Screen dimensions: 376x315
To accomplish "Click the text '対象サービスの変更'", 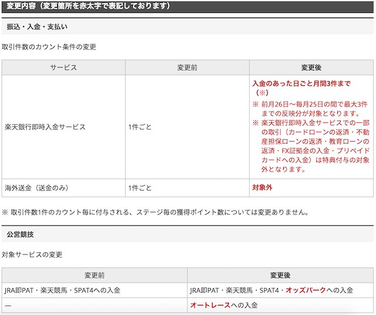I will (x=32, y=254).
